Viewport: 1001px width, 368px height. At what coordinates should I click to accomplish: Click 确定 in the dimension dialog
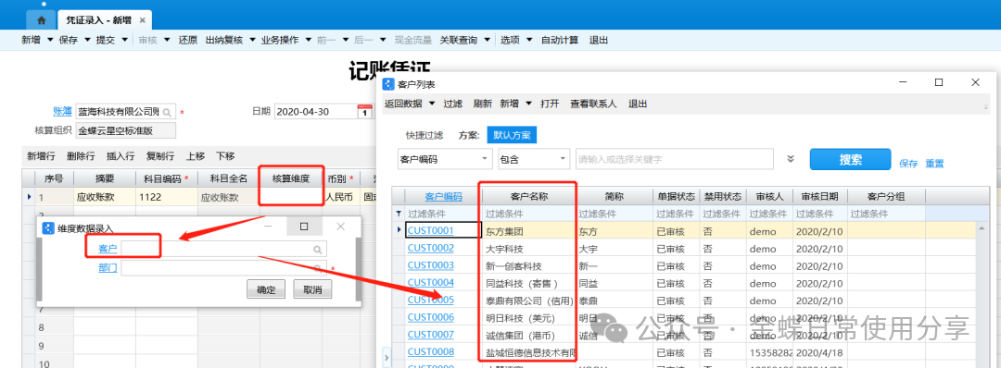[266, 290]
